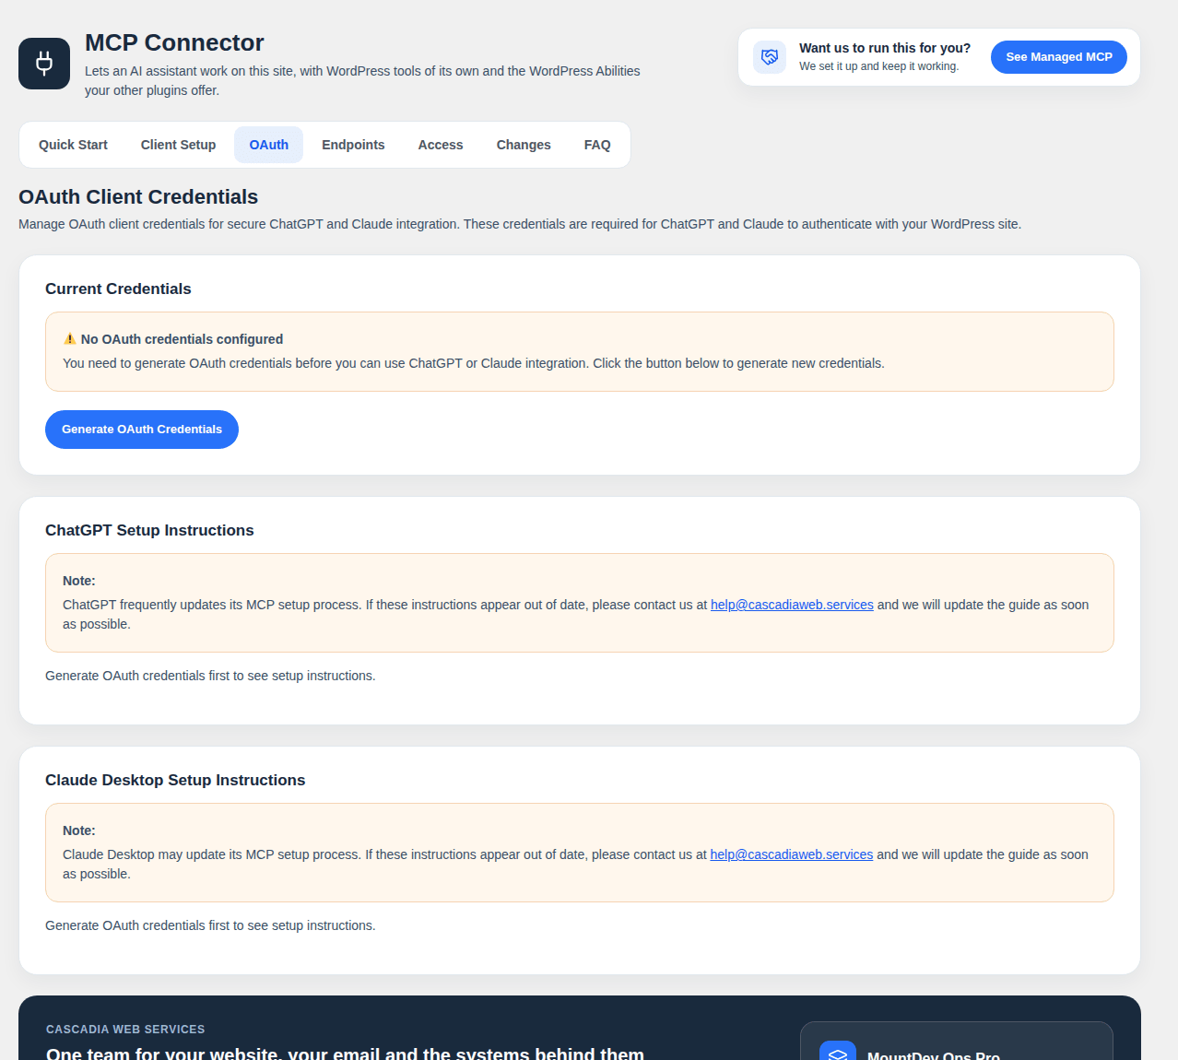Screen dimensions: 1178x1060
Task: Click the MCP Connector title
Action: tap(174, 43)
